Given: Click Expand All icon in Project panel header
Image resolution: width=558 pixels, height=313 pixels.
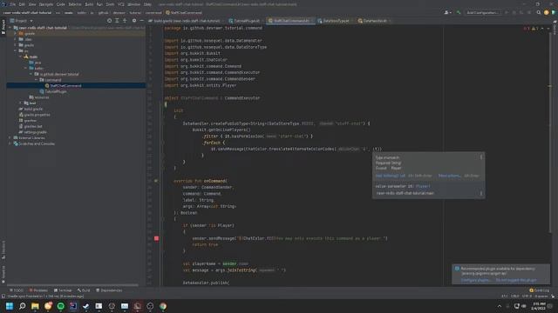Looking at the screenshot, I should coord(117,21).
